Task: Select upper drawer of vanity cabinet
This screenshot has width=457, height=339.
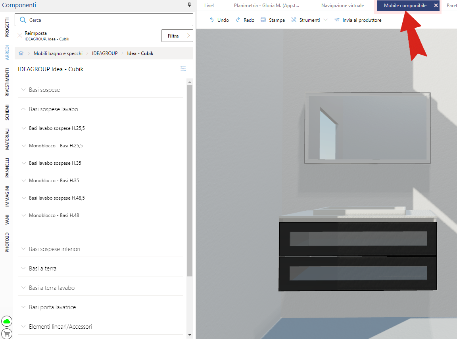Action: pyautogui.click(x=358, y=239)
